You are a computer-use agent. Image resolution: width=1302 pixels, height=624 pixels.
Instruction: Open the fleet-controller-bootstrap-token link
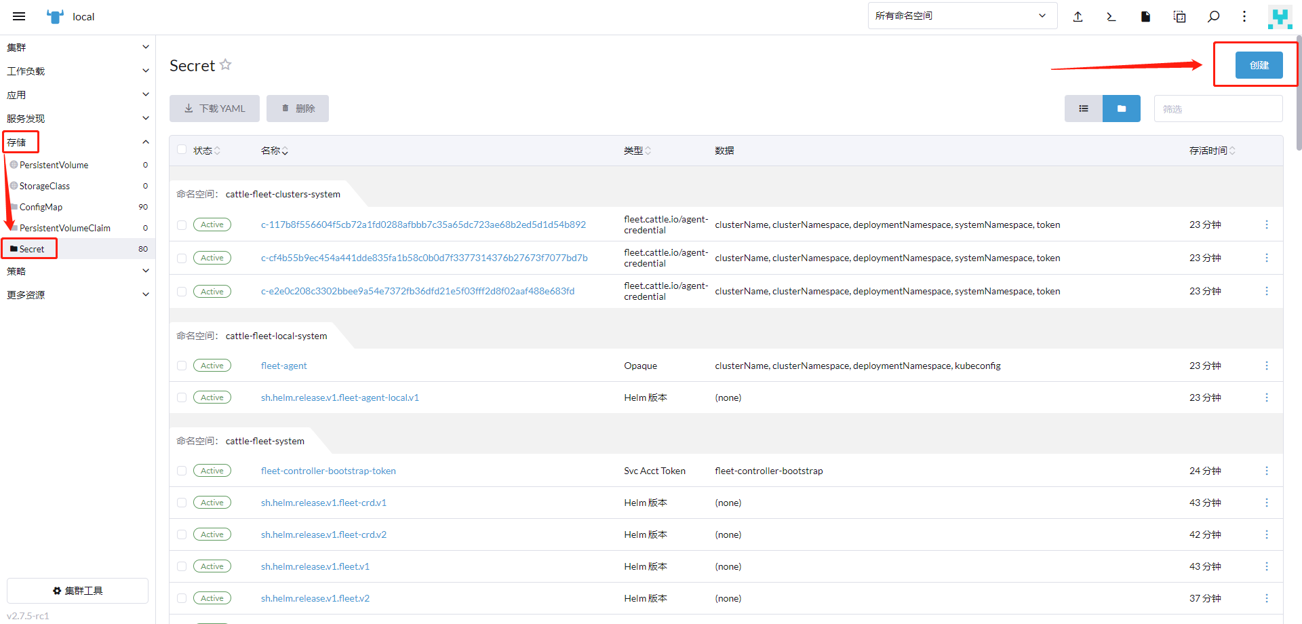[x=328, y=471]
